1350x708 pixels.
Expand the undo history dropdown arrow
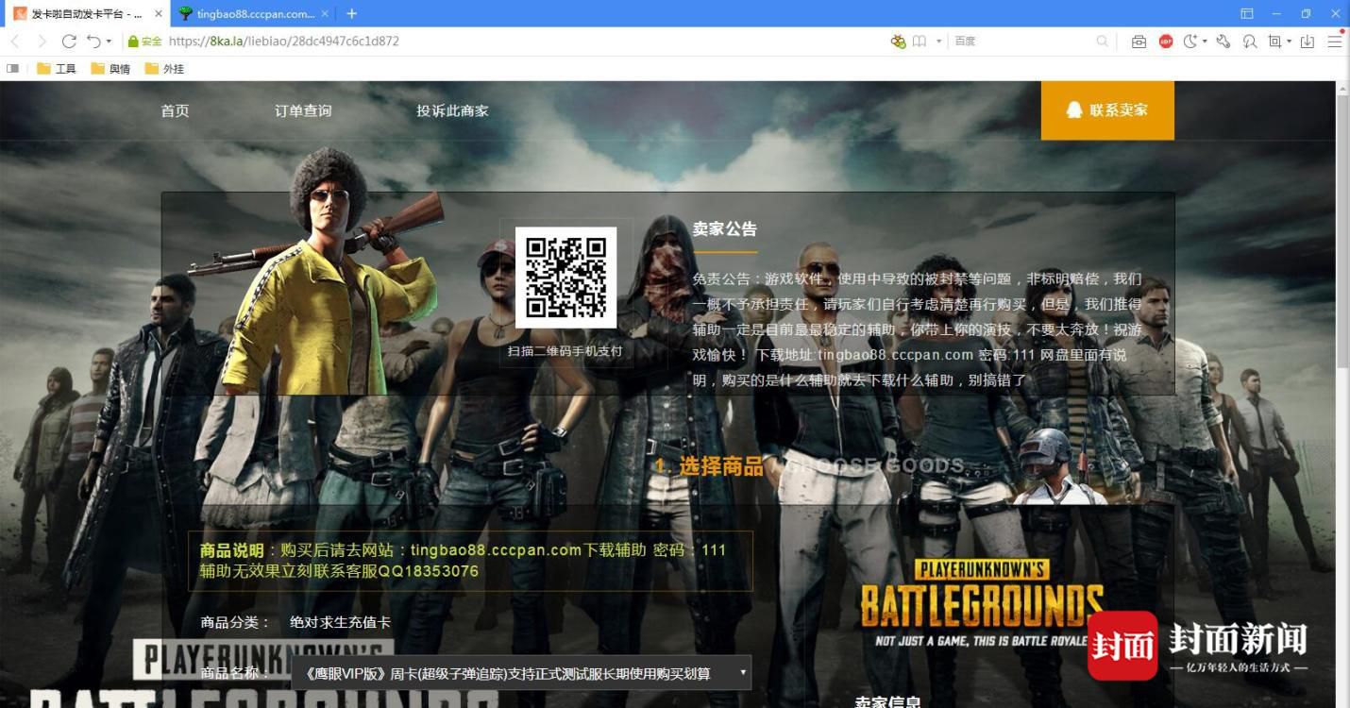(x=109, y=42)
